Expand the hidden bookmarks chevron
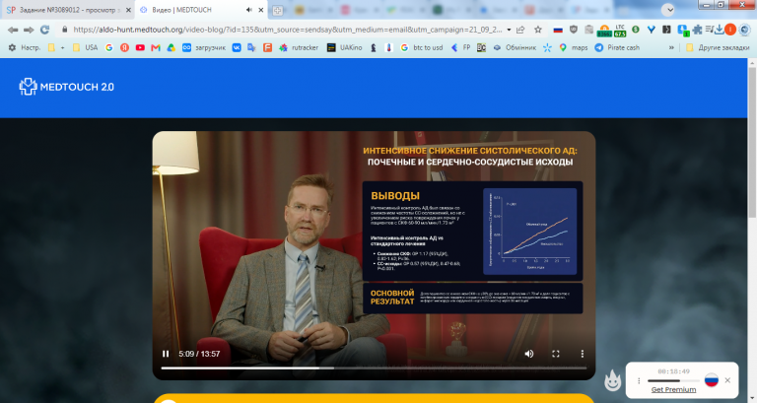 [x=671, y=47]
